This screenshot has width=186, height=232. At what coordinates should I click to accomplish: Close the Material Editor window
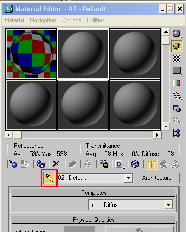coord(180,9)
